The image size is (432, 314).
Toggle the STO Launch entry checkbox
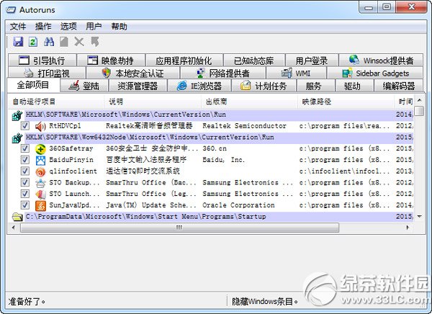click(x=25, y=194)
